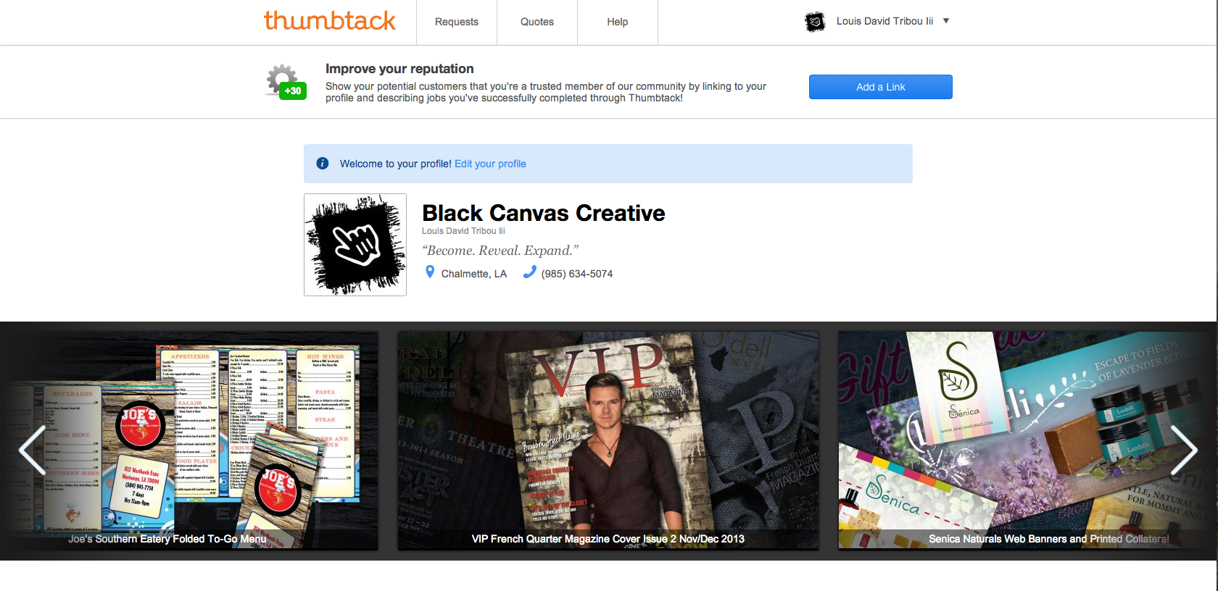1218x591 pixels.
Task: Go to next portfolio image arrow
Action: coord(1183,450)
